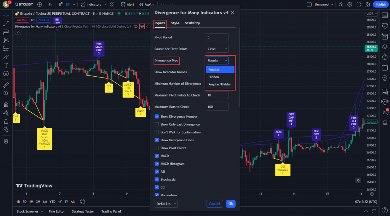This screenshot has height=216, width=390.
Task: Set chart range to 1M
Action: click(31, 202)
